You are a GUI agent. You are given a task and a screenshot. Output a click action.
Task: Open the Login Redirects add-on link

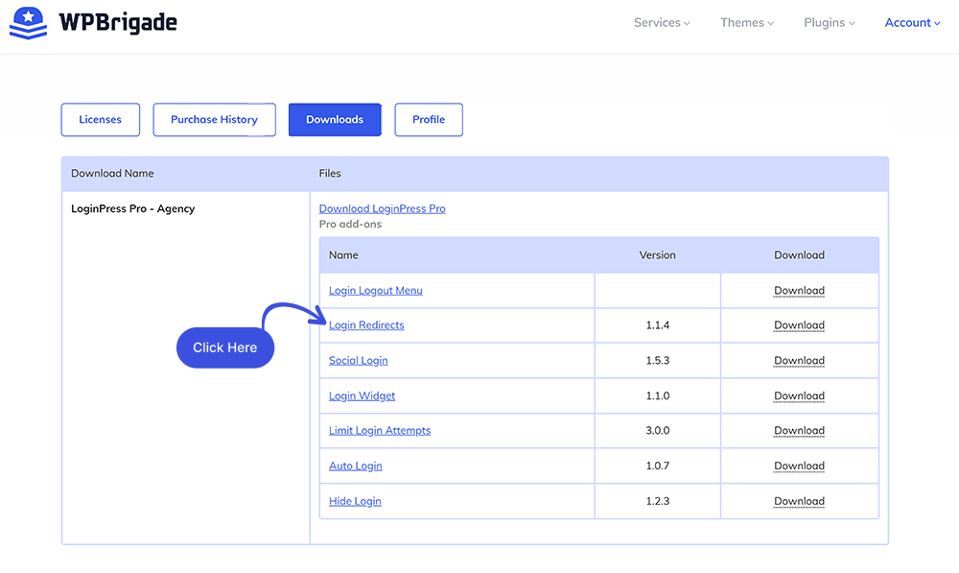pyautogui.click(x=366, y=325)
